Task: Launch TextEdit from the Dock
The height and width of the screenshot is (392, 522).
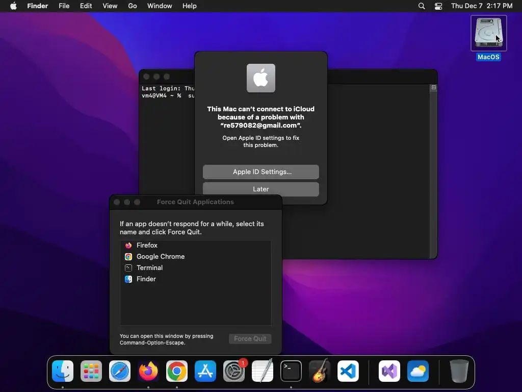Action: coord(263,371)
